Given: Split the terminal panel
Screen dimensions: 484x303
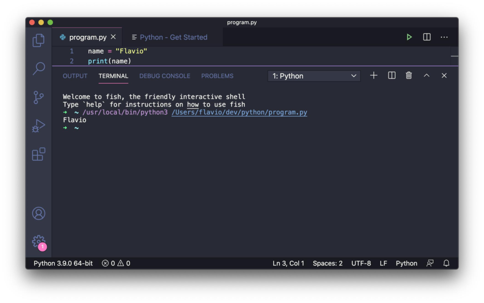Looking at the screenshot, I should (391, 76).
